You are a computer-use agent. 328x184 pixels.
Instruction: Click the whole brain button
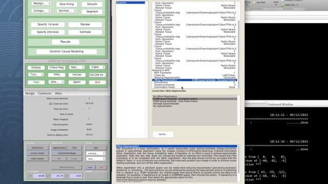pos(37,148)
